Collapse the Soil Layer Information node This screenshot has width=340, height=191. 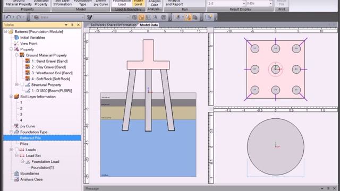(11, 97)
